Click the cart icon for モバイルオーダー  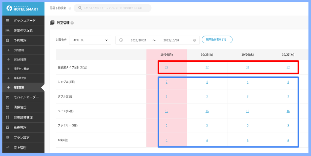point(8,97)
